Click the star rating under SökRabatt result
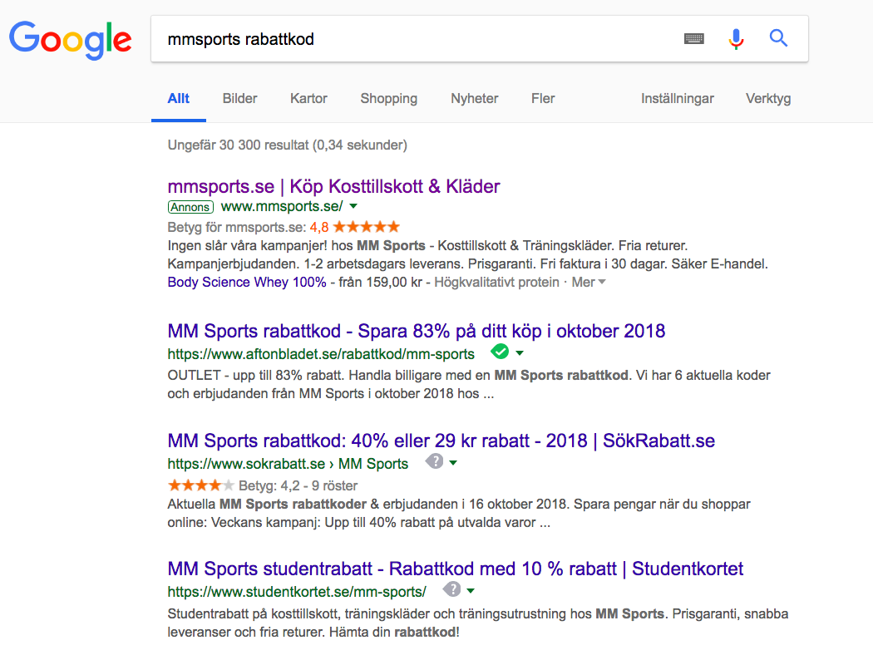 click(x=201, y=485)
